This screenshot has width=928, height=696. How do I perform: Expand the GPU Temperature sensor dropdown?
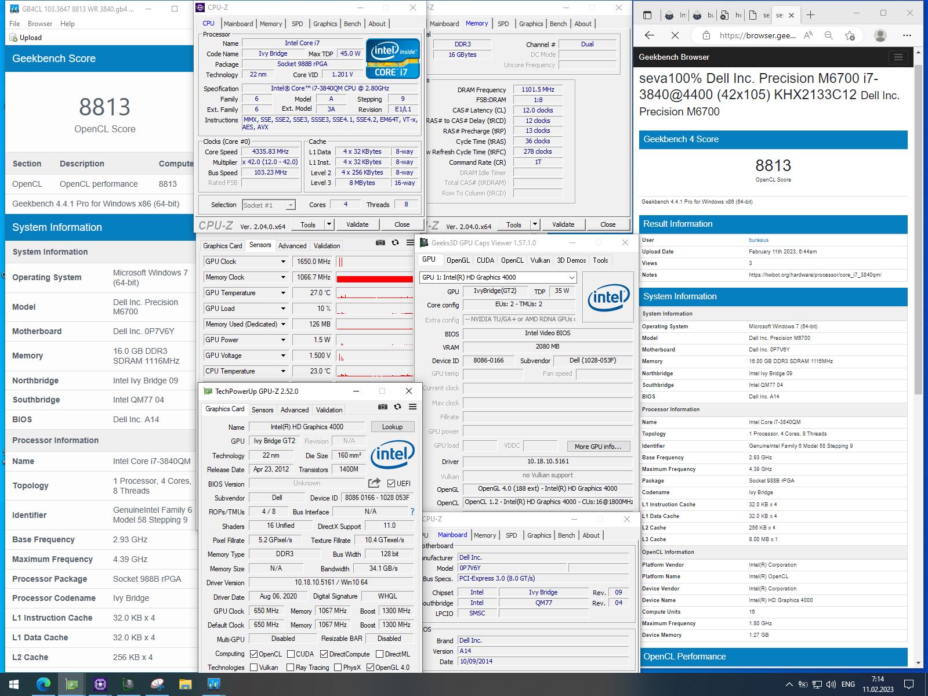point(283,293)
